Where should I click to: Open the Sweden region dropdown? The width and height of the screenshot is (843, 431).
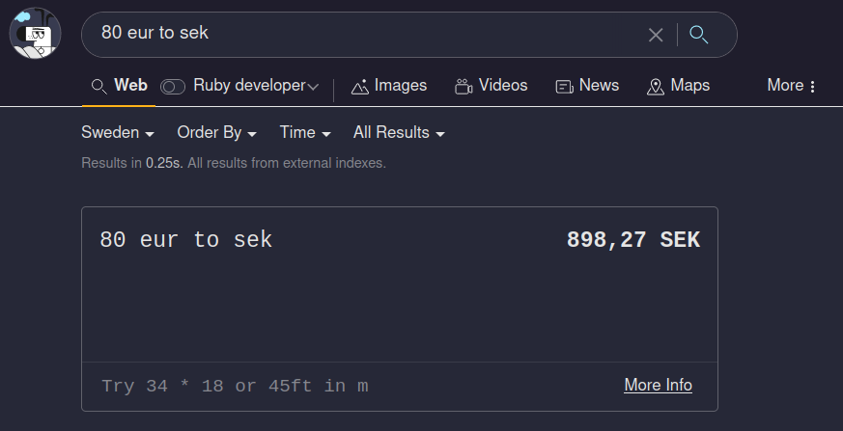[118, 132]
